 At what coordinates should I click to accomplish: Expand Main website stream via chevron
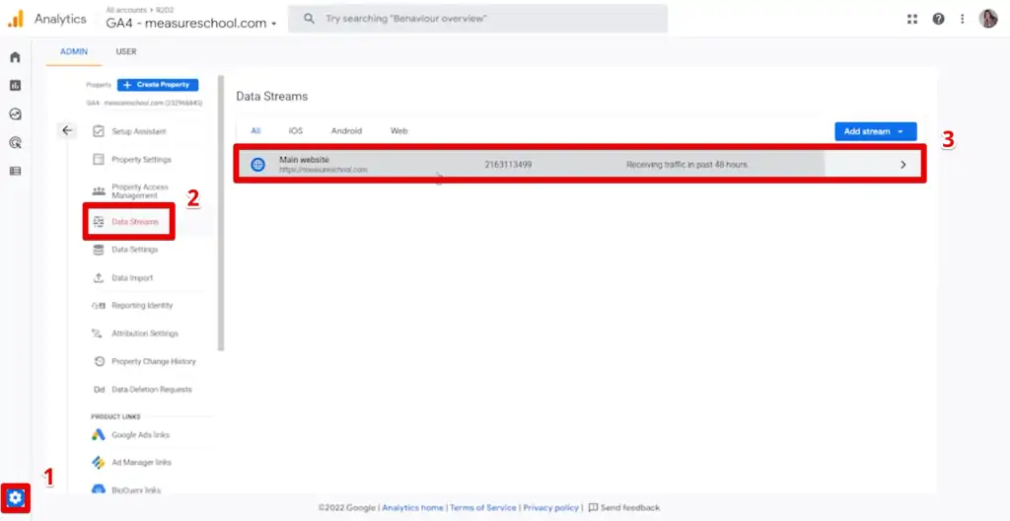click(x=903, y=165)
